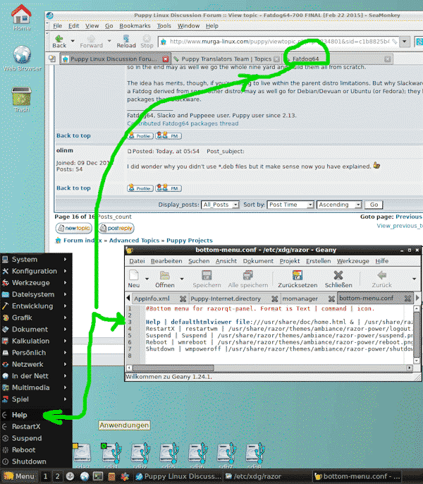This screenshot has width=423, height=484.
Task: Click the Alle speichern icon in Geany
Action: (247, 279)
